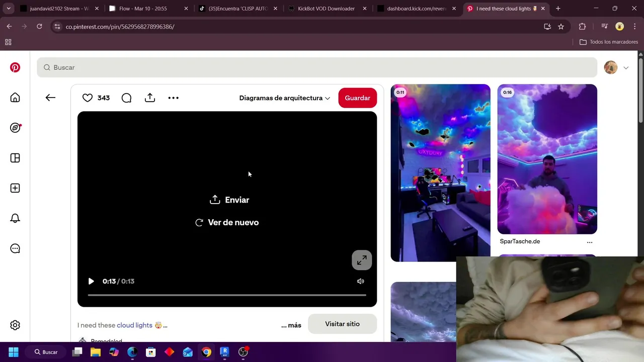Expand description with más link
644x362 pixels.
click(x=291, y=325)
